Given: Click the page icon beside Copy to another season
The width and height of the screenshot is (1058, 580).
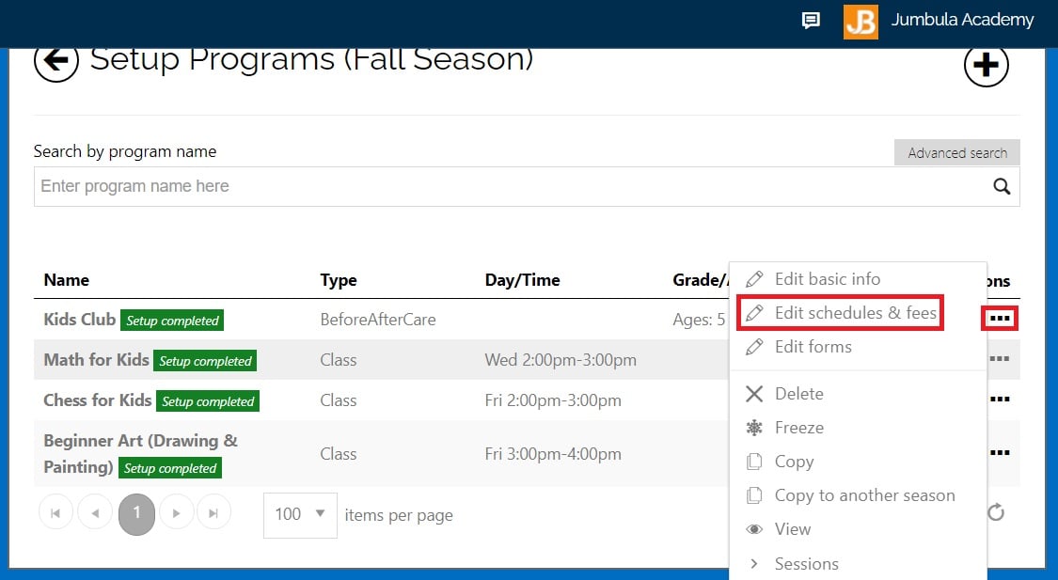Looking at the screenshot, I should pos(754,495).
